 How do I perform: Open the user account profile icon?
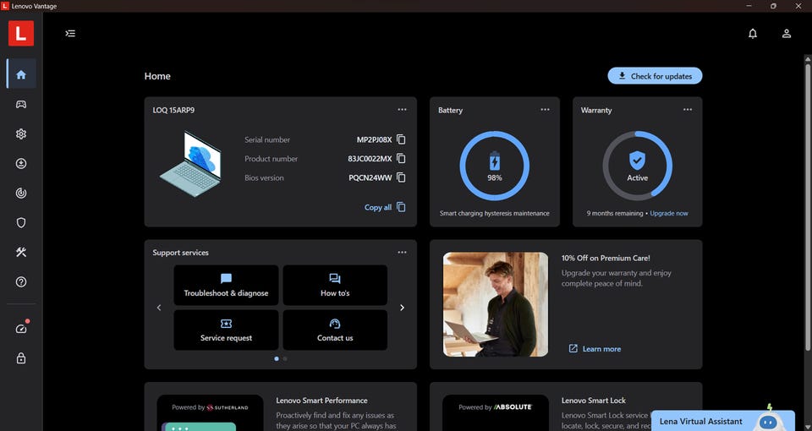click(787, 34)
